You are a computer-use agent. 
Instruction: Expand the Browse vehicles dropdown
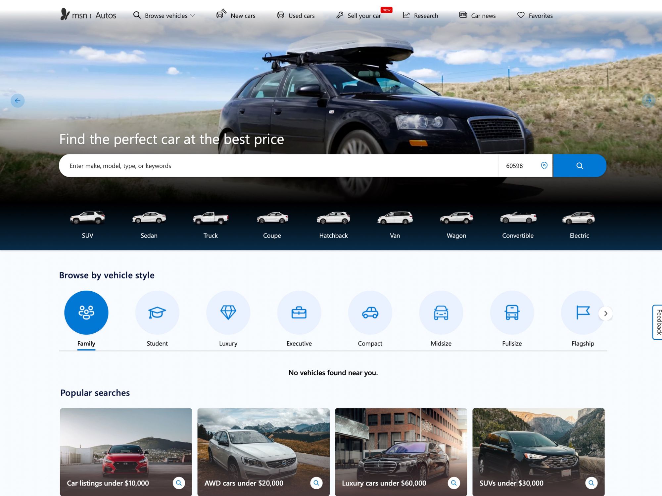[x=164, y=15]
